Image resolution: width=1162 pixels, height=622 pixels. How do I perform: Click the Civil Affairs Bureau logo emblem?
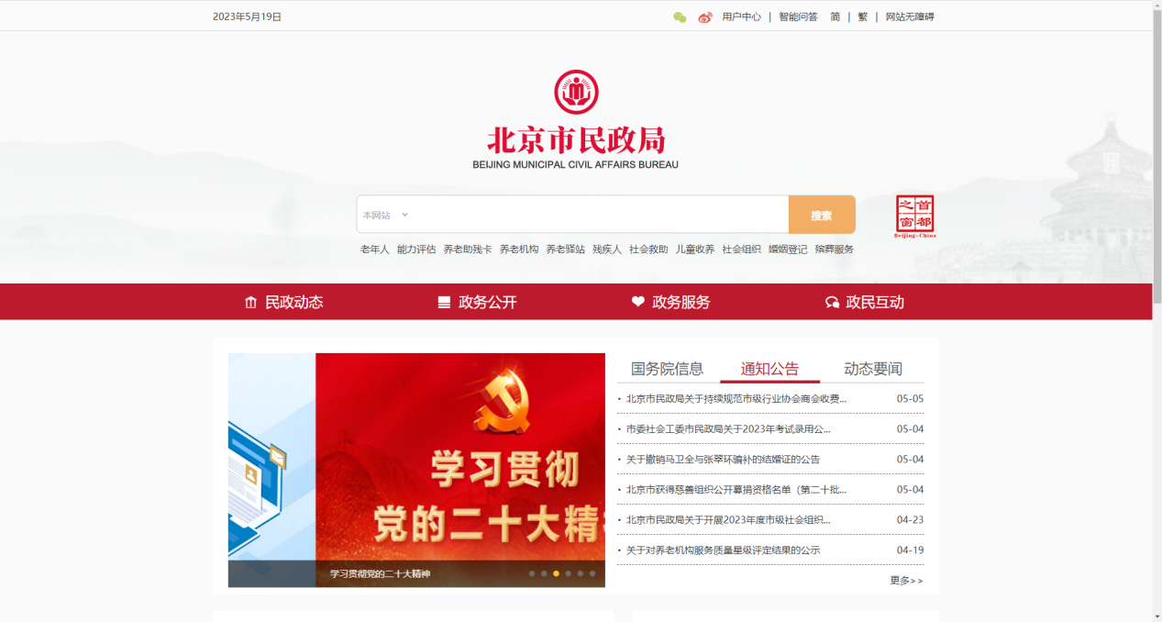pos(576,90)
